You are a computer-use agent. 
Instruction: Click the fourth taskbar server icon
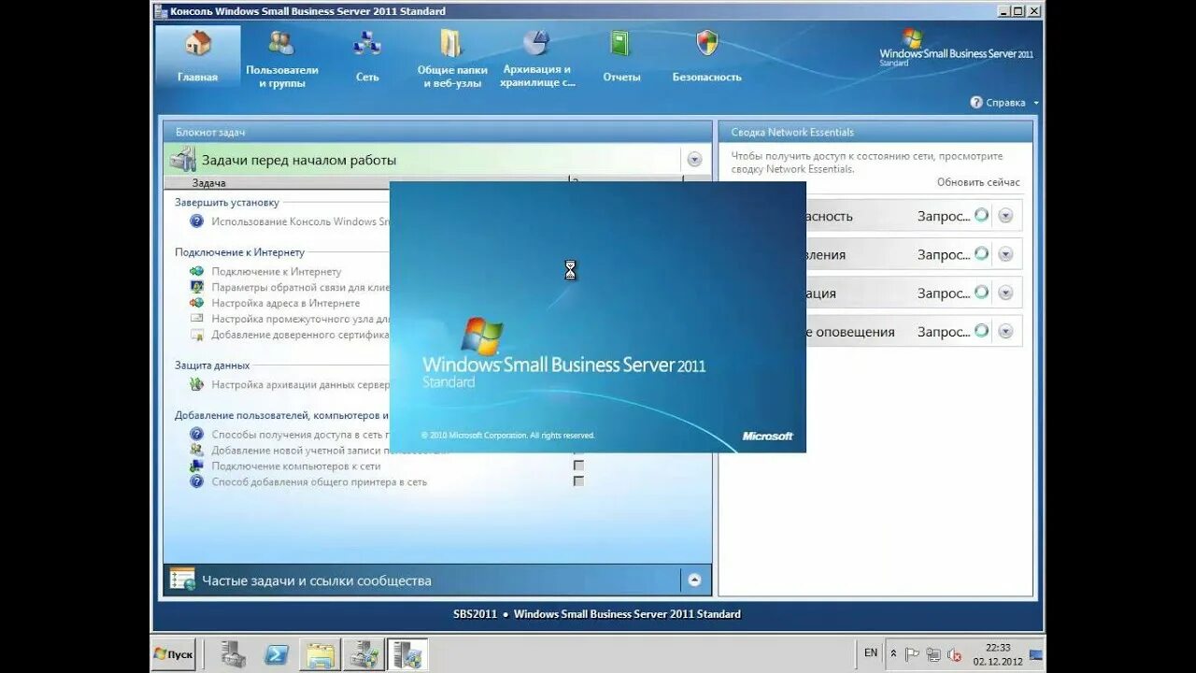click(363, 654)
